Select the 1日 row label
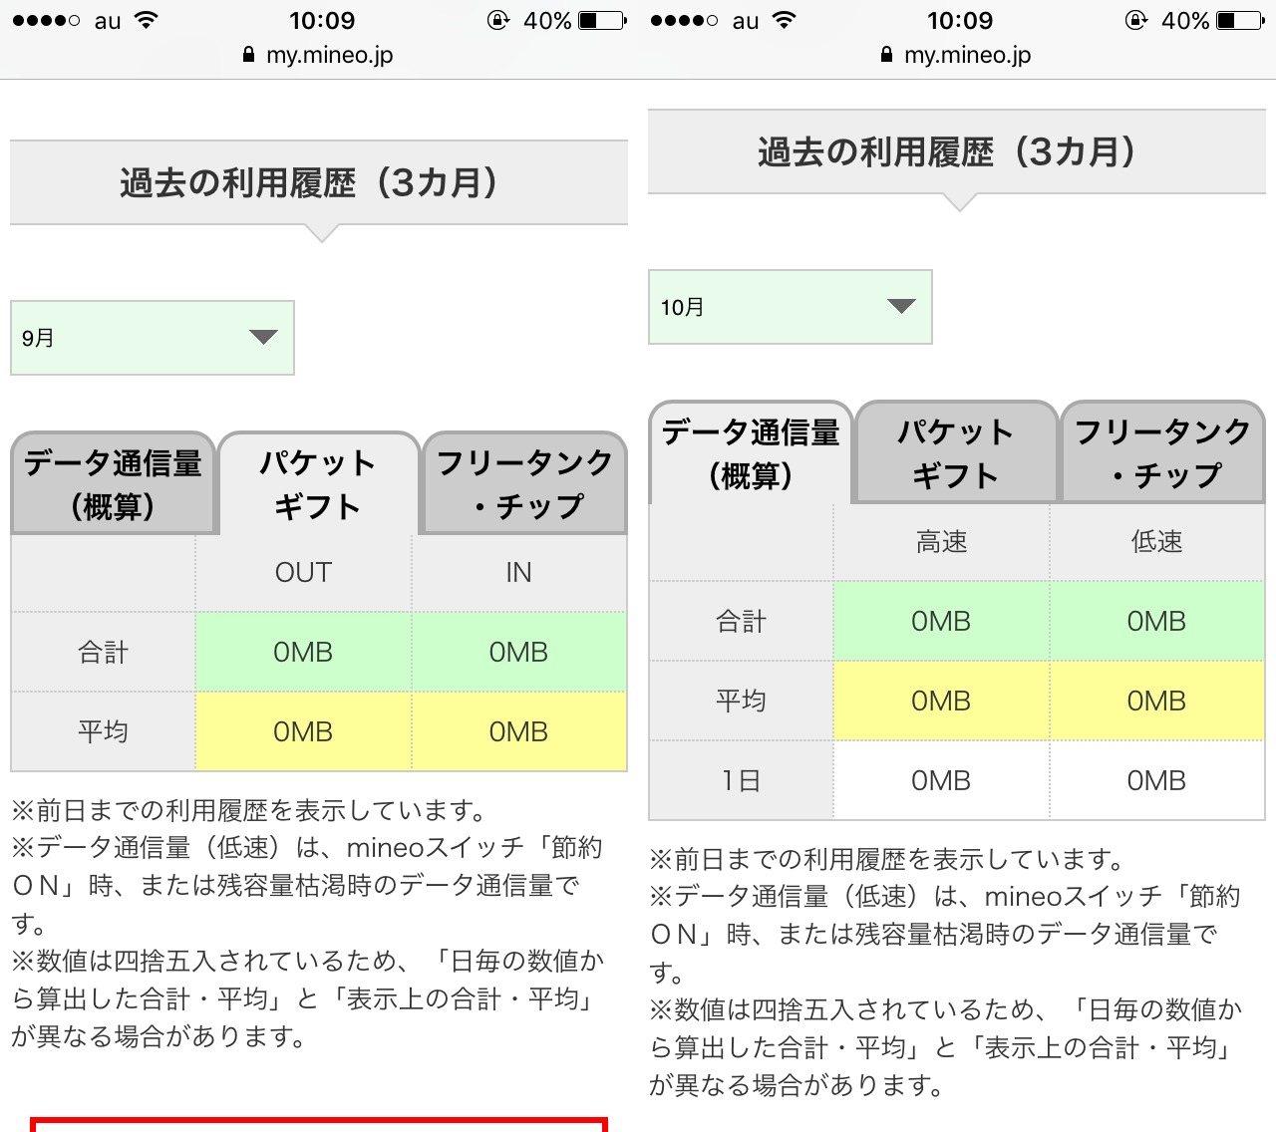Screen dimensions: 1276x1132 pos(742,781)
